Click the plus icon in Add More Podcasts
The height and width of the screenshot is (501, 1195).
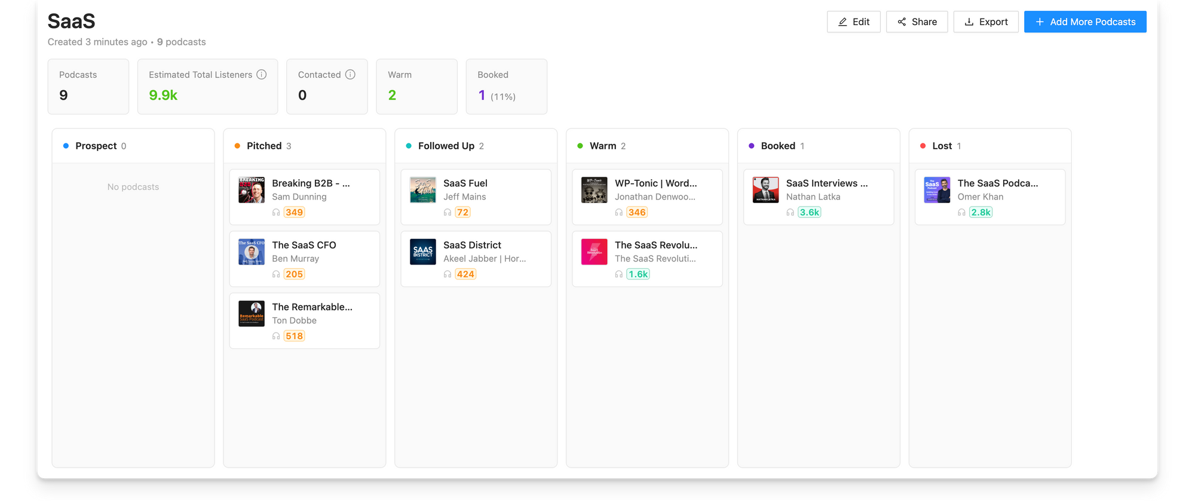pyautogui.click(x=1040, y=22)
